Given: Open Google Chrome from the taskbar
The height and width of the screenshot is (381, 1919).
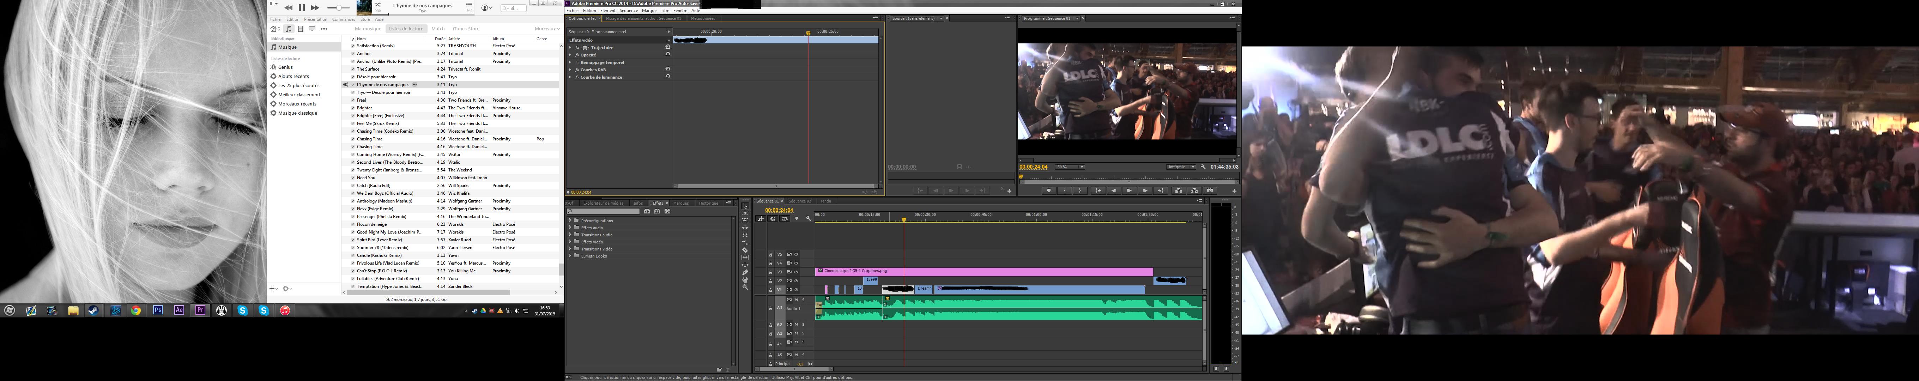Looking at the screenshot, I should (x=135, y=310).
